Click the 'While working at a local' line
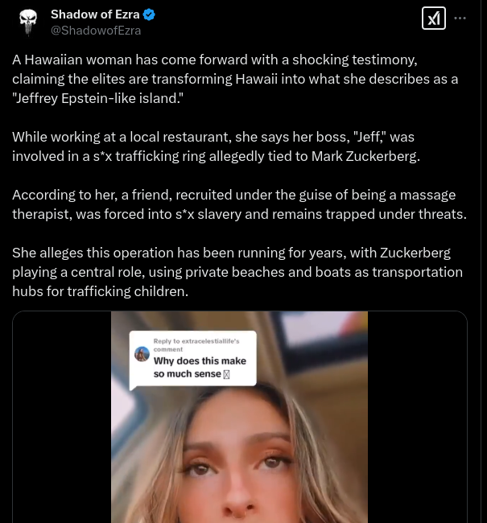 pyautogui.click(x=213, y=137)
